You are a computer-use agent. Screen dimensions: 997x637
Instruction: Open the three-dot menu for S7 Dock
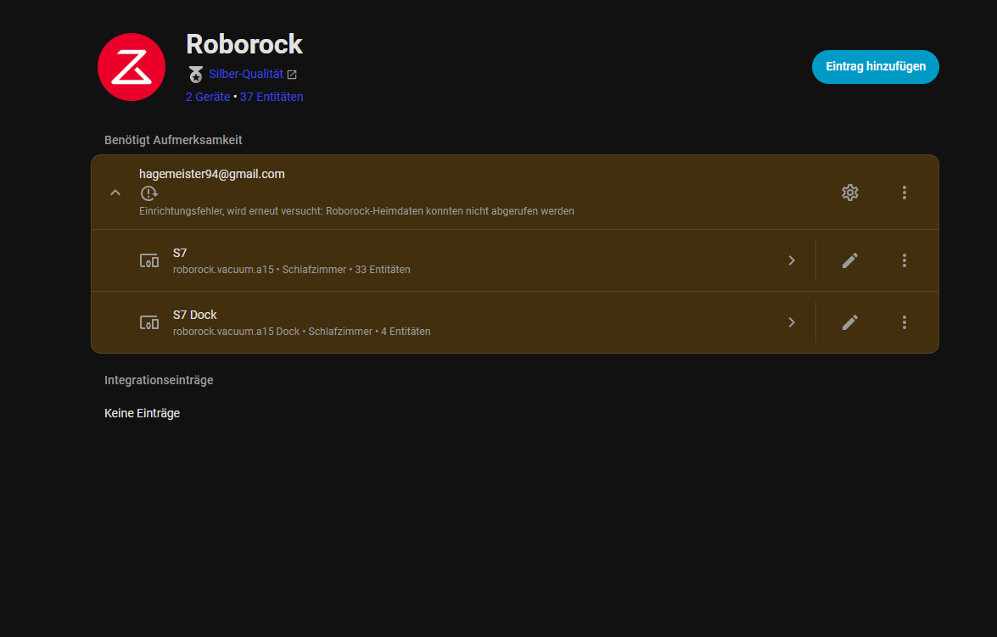[x=904, y=322]
